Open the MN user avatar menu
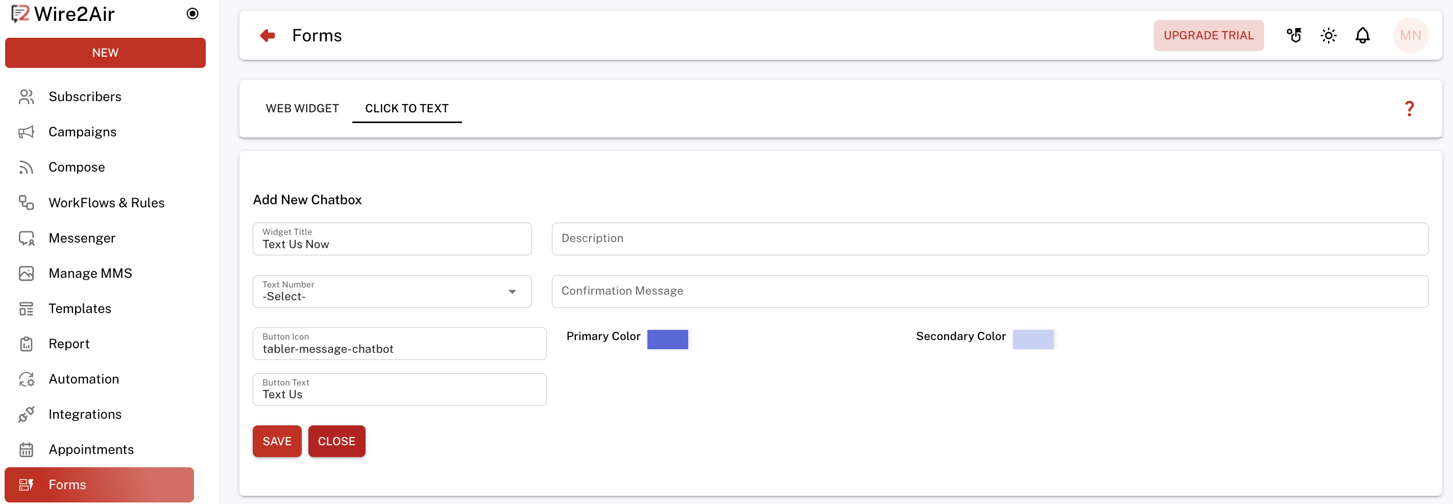The width and height of the screenshot is (1453, 504). tap(1410, 36)
